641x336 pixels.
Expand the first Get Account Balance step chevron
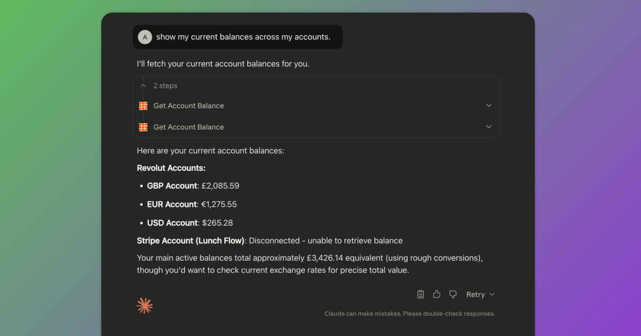coord(488,106)
